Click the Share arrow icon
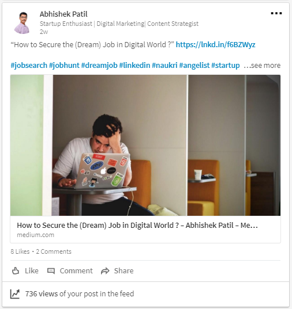 pos(105,271)
